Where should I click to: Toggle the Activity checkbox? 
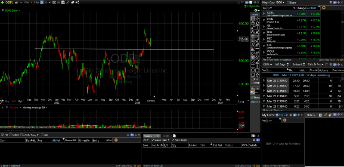point(22,135)
